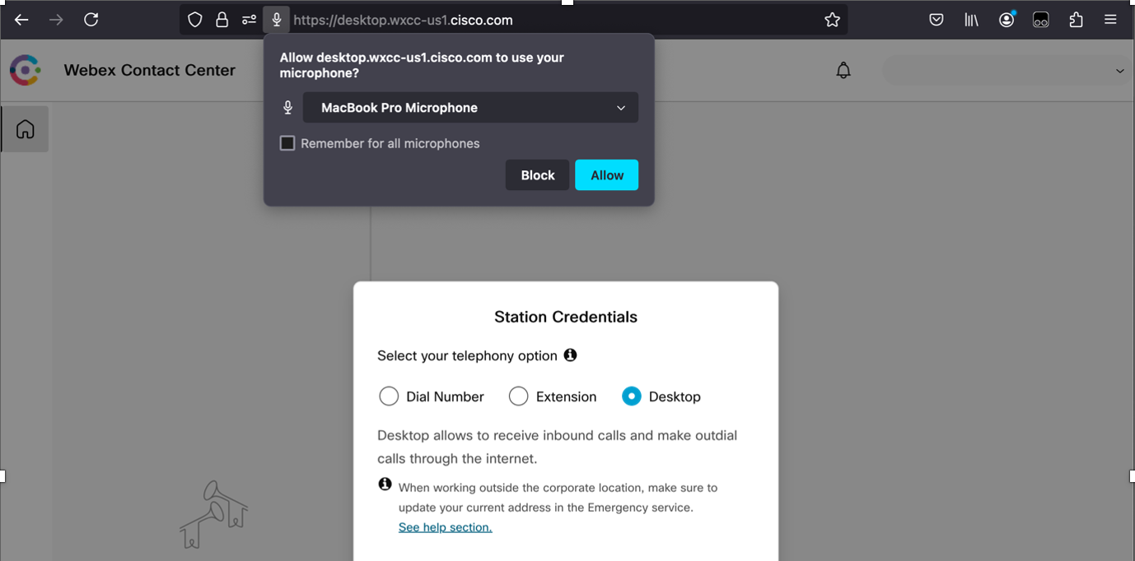Click Block to deny microphone access
The width and height of the screenshot is (1135, 561).
[537, 175]
